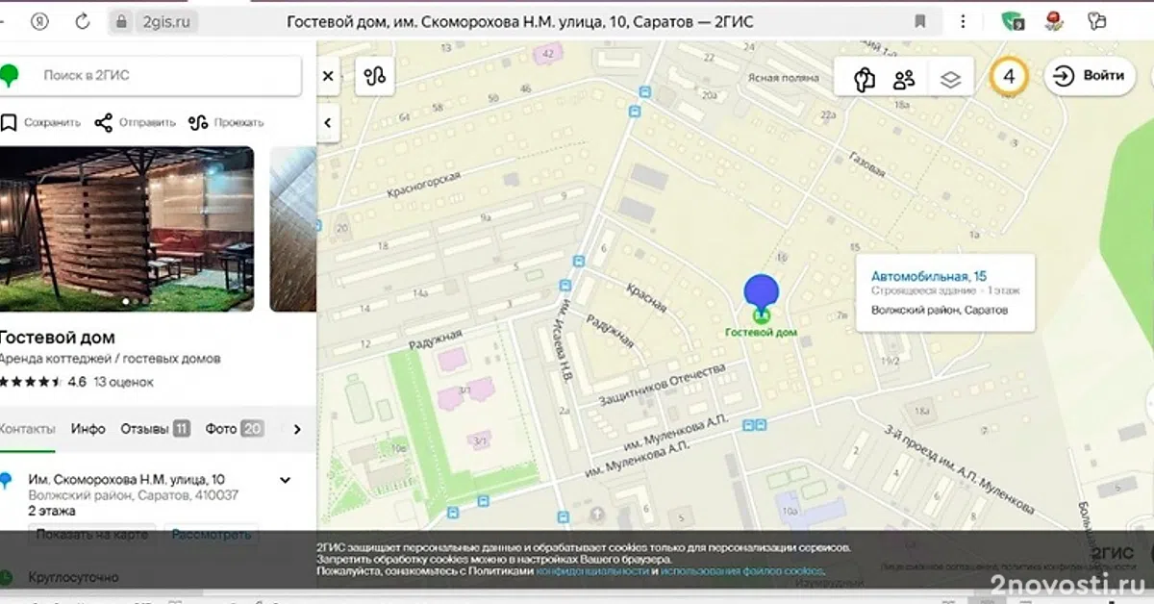
Task: Open the route builder icon beside search
Action: 375,76
